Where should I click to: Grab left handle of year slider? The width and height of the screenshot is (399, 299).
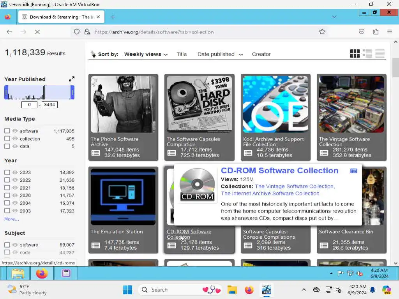click(6, 92)
